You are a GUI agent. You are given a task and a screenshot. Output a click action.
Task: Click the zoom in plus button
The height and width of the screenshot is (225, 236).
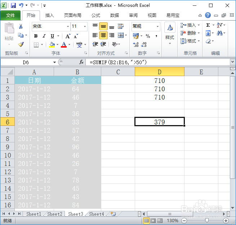(x=226, y=221)
